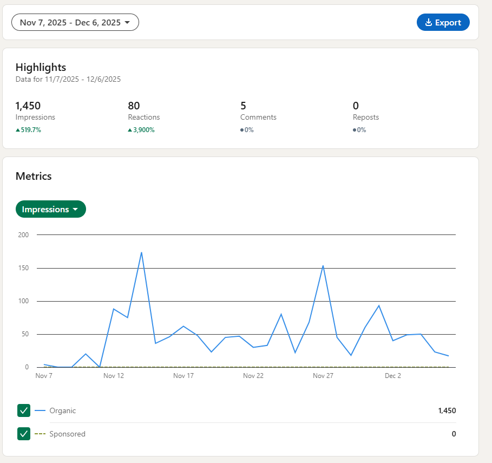Expand the Impressions metric dropdown
The height and width of the screenshot is (463, 492).
51,210
